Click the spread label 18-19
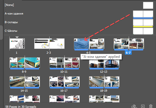Screen dimensions: 156x108 coord(104,91)
